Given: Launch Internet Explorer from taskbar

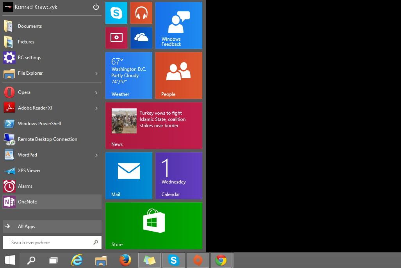Looking at the screenshot, I should [x=77, y=260].
